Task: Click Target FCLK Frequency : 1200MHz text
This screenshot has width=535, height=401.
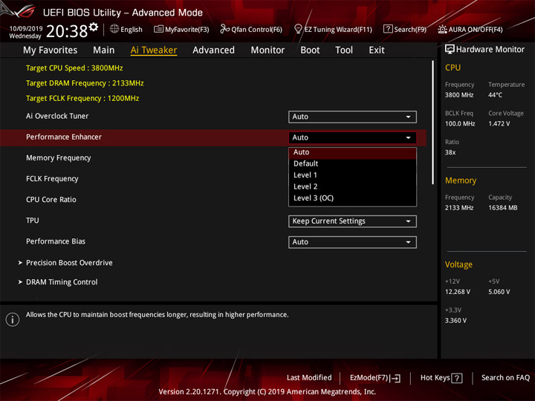Action: coord(82,99)
